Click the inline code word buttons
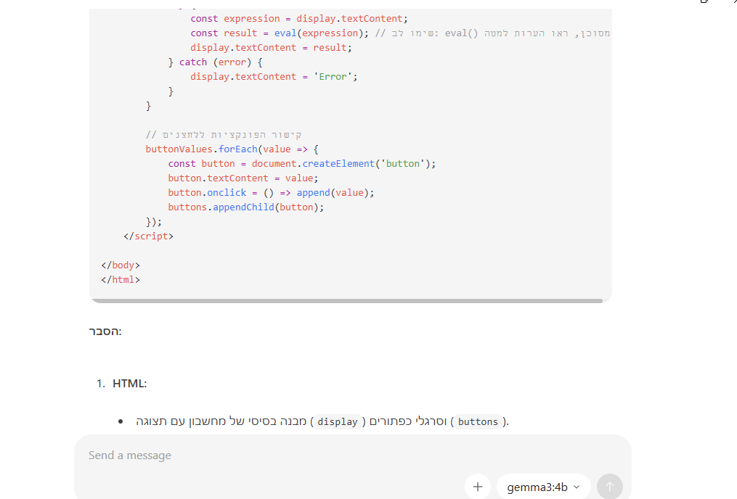 (478, 422)
